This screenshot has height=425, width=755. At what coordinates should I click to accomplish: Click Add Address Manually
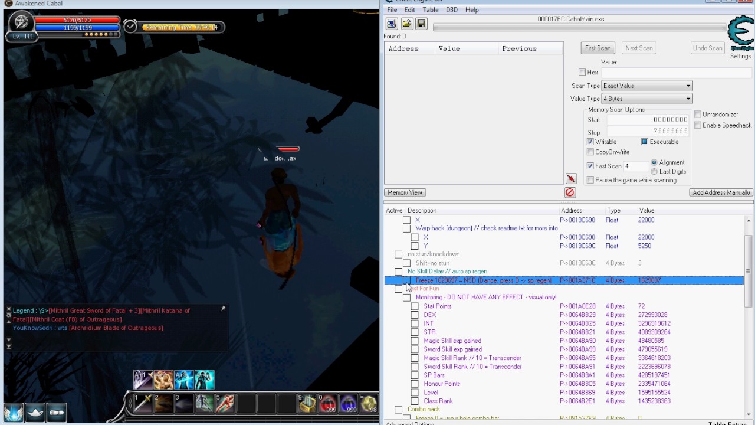721,192
